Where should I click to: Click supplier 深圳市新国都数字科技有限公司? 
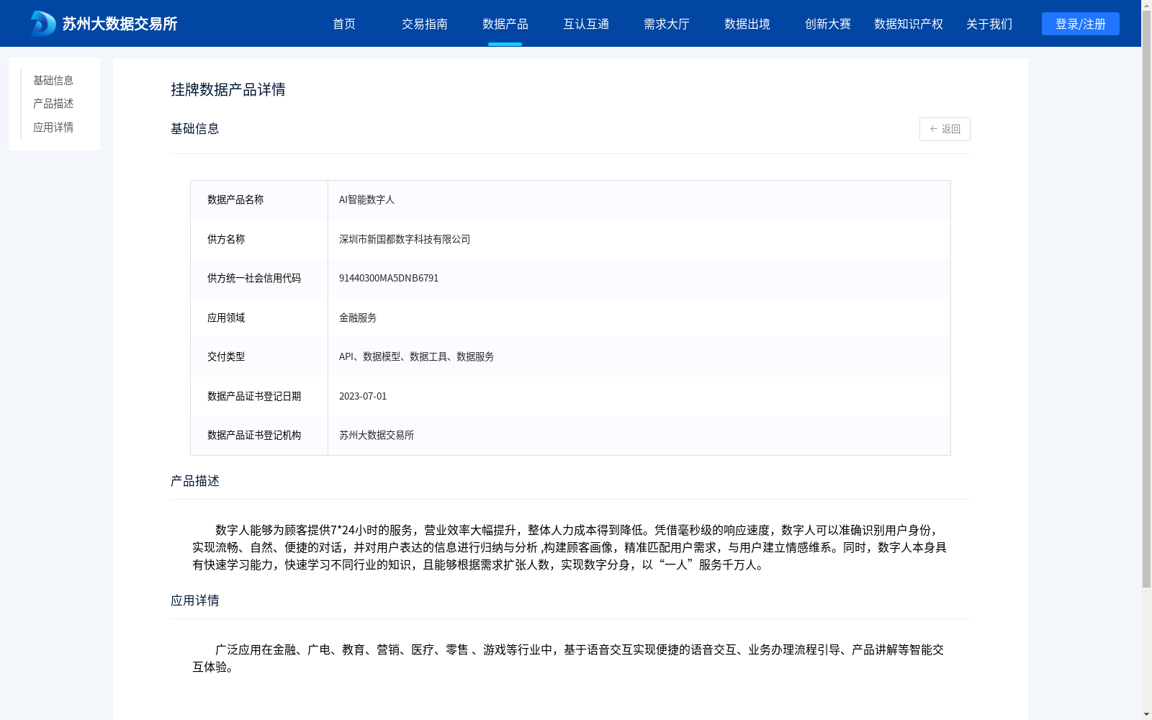(x=405, y=239)
